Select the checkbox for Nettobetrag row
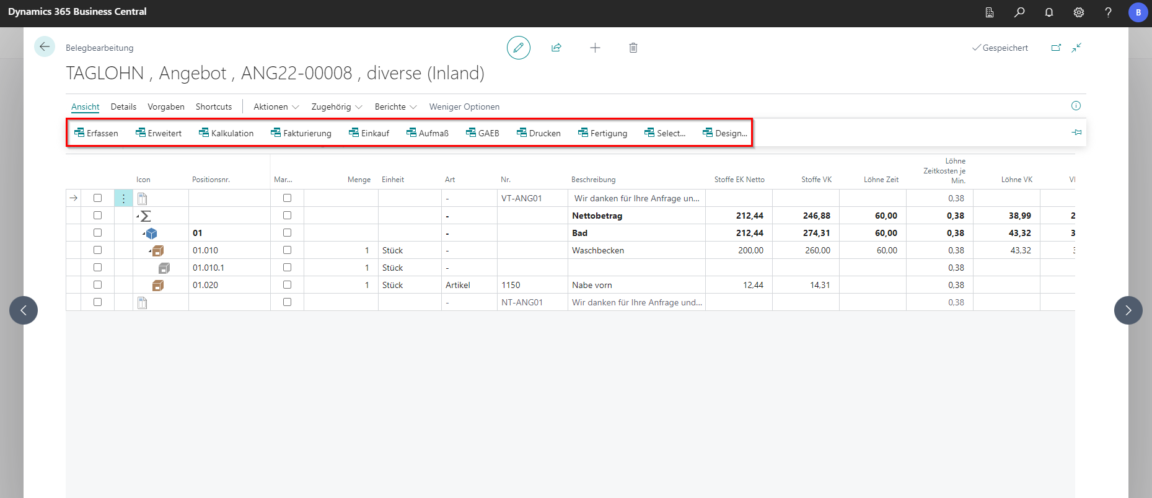Screen dimensions: 1152x498 click(97, 216)
